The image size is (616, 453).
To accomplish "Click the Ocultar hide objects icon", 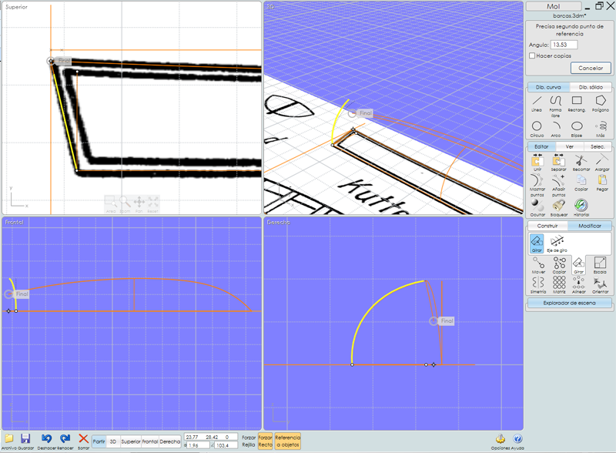I will click(537, 208).
